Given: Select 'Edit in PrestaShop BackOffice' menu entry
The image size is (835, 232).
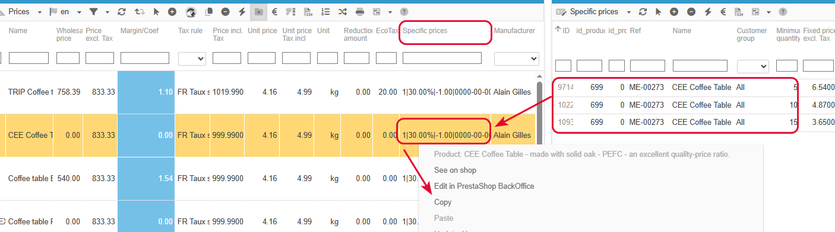Looking at the screenshot, I should [x=484, y=186].
